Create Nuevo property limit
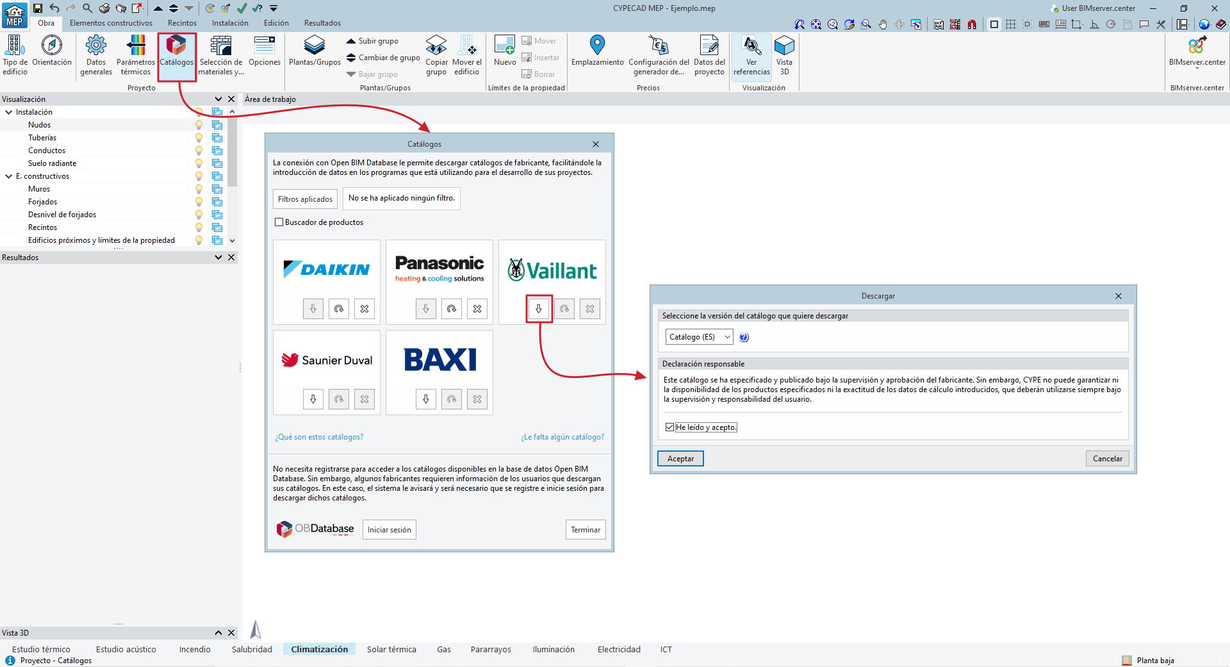1230x667 pixels. click(505, 52)
